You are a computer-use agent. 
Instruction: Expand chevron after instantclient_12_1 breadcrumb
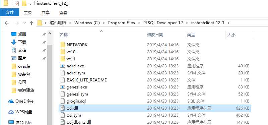click(x=228, y=23)
